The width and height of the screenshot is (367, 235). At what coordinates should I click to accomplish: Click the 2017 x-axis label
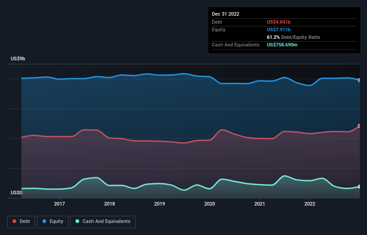click(x=59, y=204)
